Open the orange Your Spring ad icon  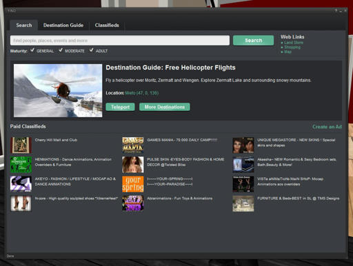pyautogui.click(x=133, y=184)
